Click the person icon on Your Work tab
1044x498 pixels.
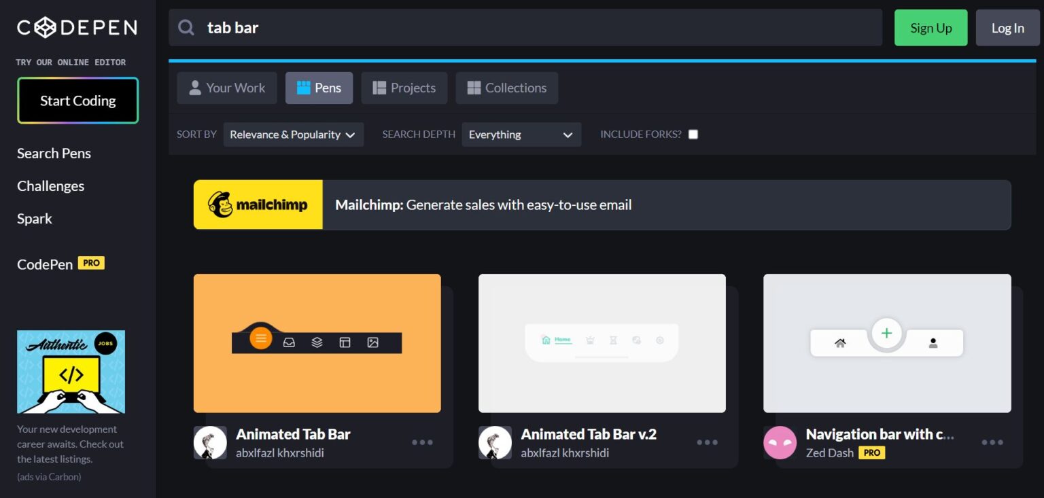coord(195,87)
